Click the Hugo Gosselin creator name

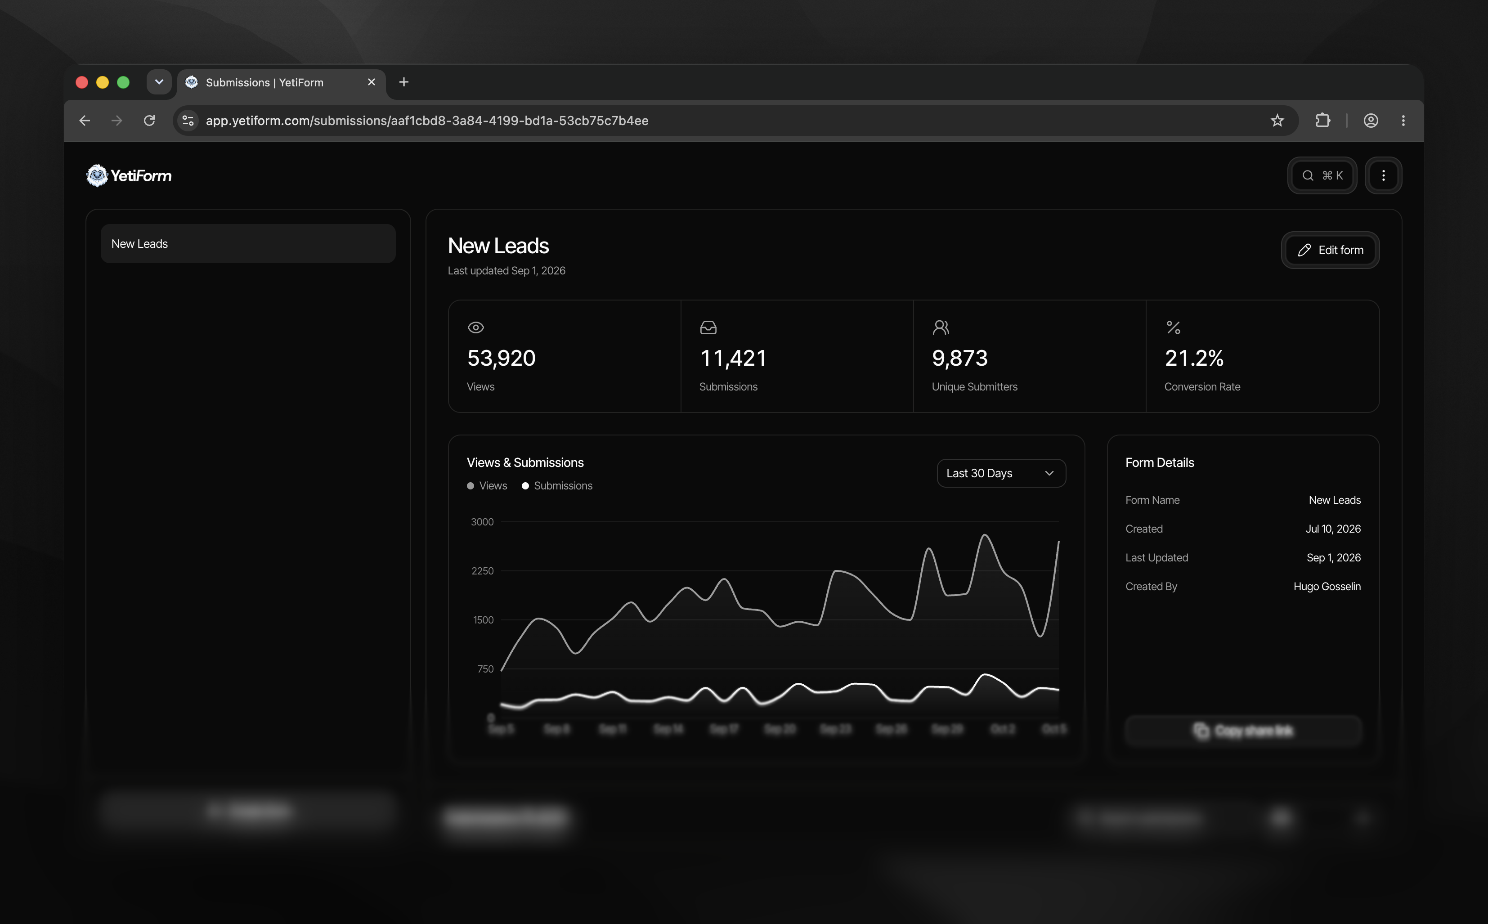click(1327, 587)
